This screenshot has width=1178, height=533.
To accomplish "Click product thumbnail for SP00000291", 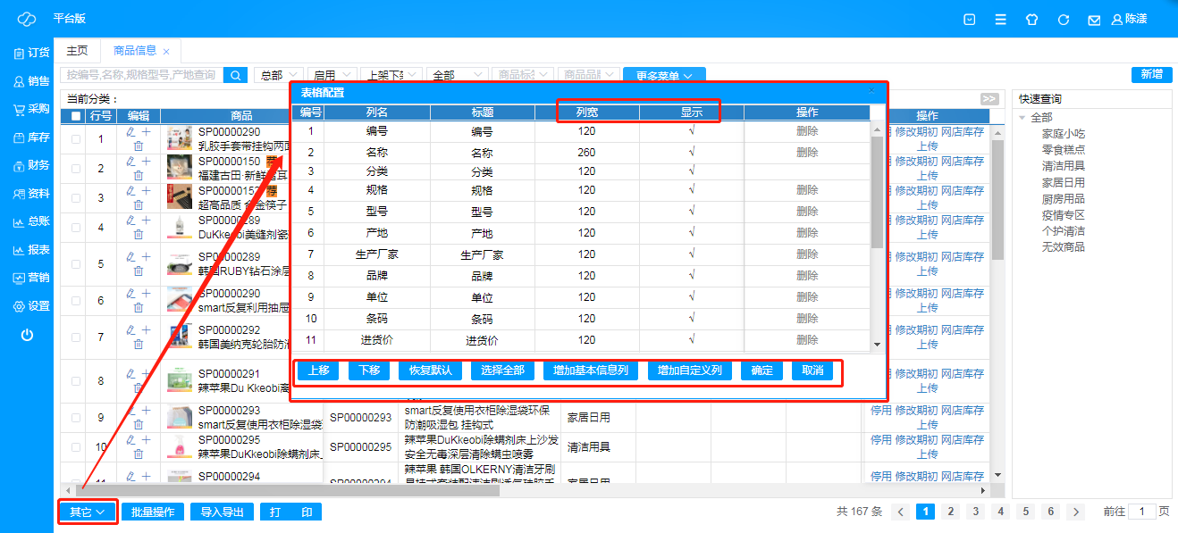I will [180, 381].
